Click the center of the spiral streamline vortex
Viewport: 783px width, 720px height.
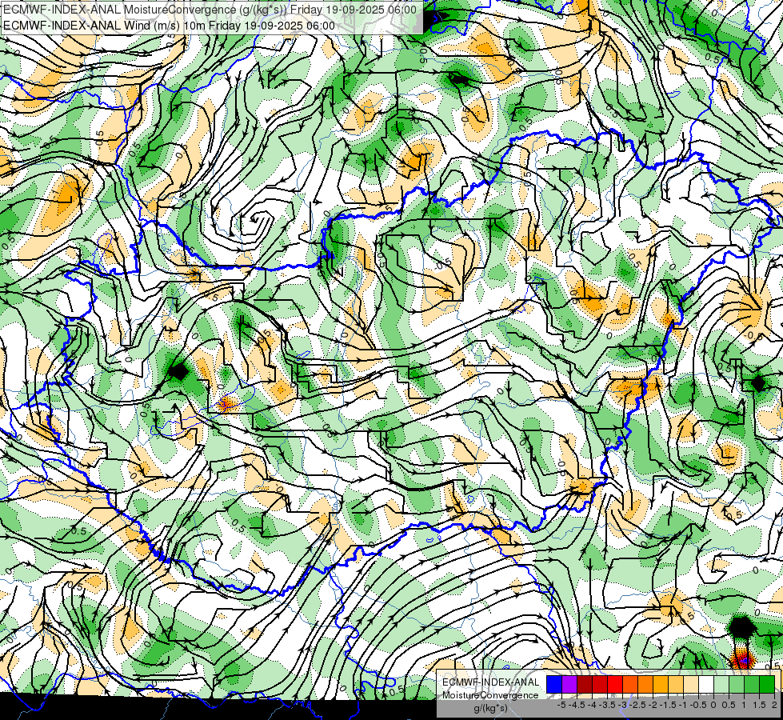tap(256, 219)
